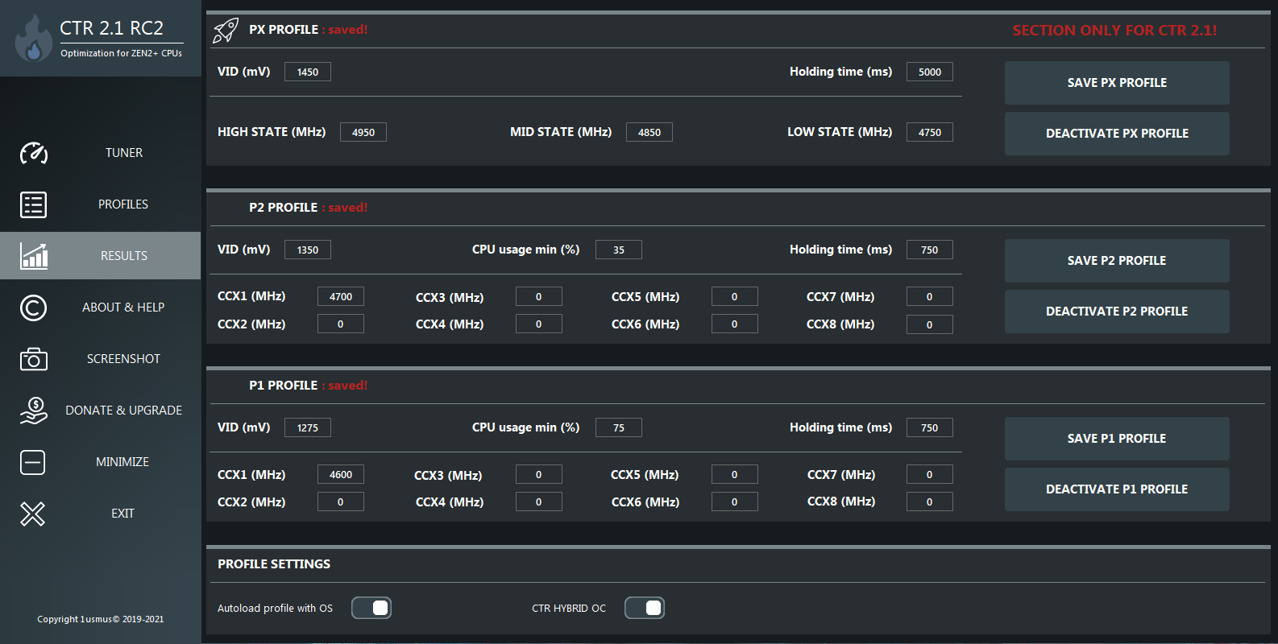The image size is (1278, 644).
Task: Click the About & Help copyright icon
Action: click(x=33, y=308)
